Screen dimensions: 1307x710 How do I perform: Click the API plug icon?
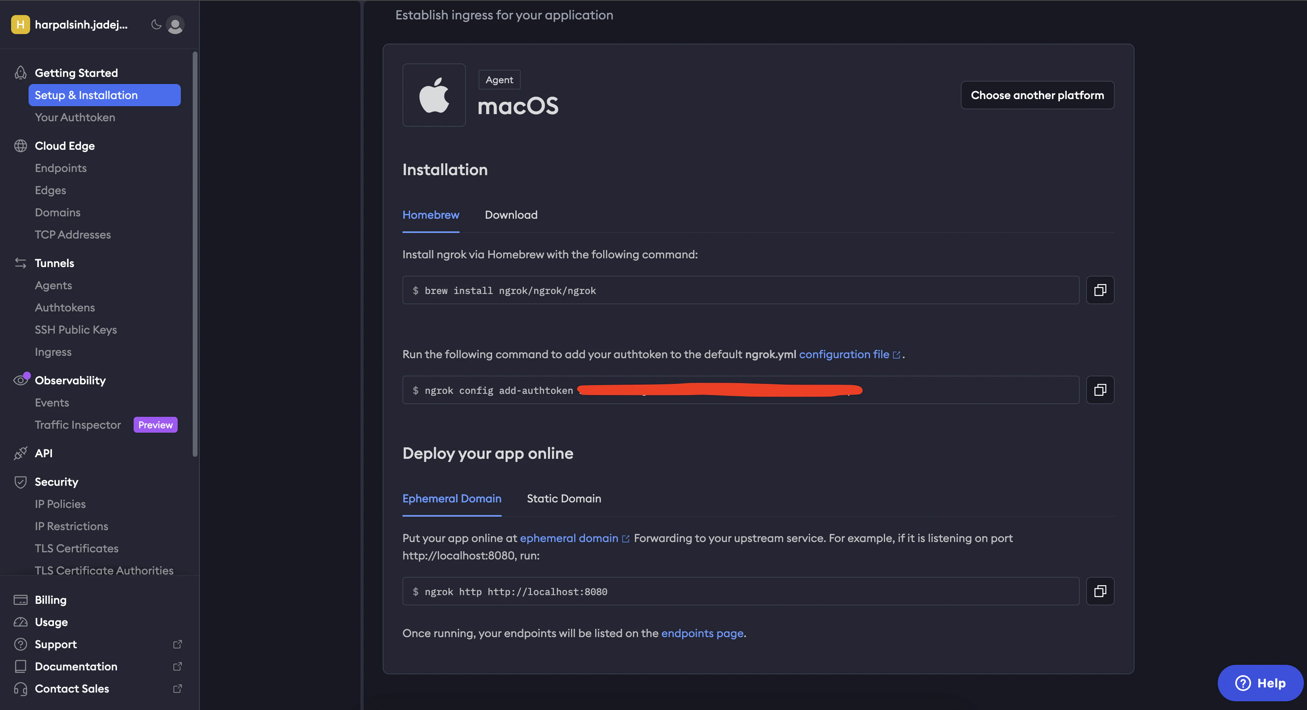[x=20, y=453]
